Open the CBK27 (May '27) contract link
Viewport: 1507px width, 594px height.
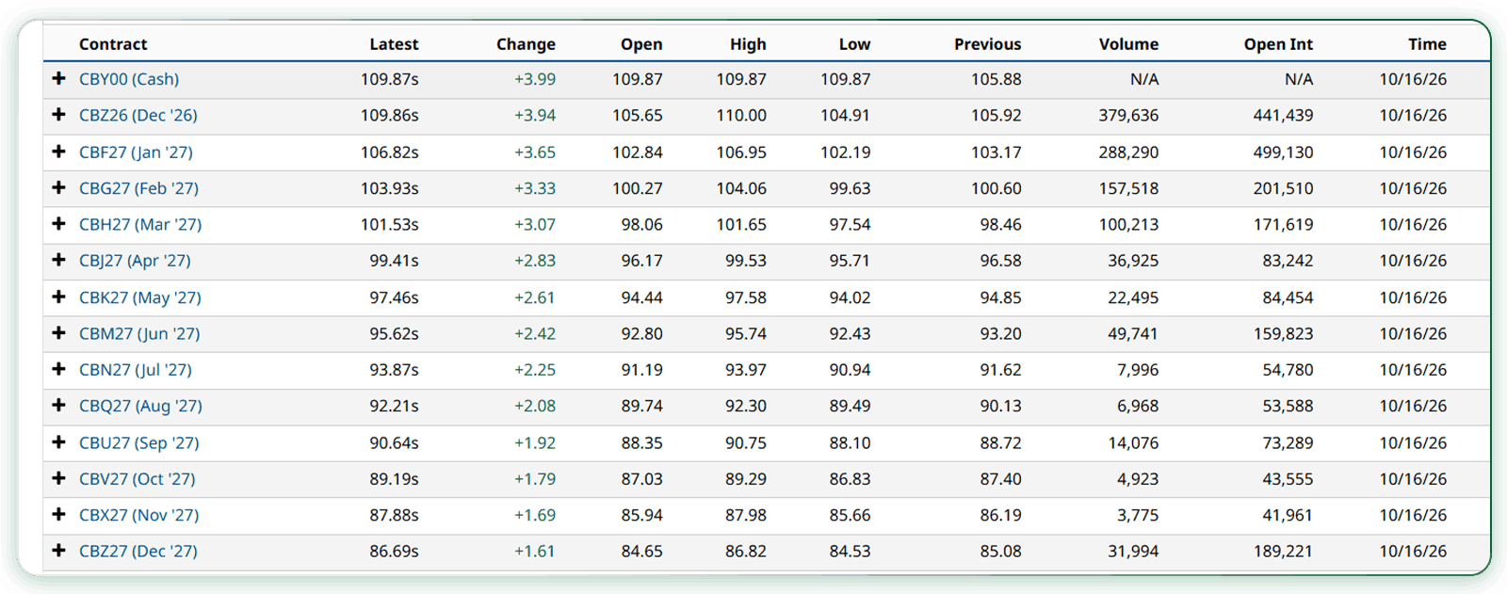click(x=140, y=297)
